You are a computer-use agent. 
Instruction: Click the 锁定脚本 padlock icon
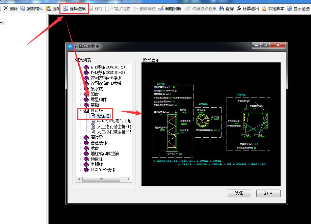(x=264, y=8)
